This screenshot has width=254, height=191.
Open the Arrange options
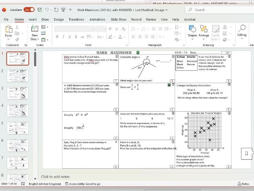pyautogui.click(x=204, y=30)
